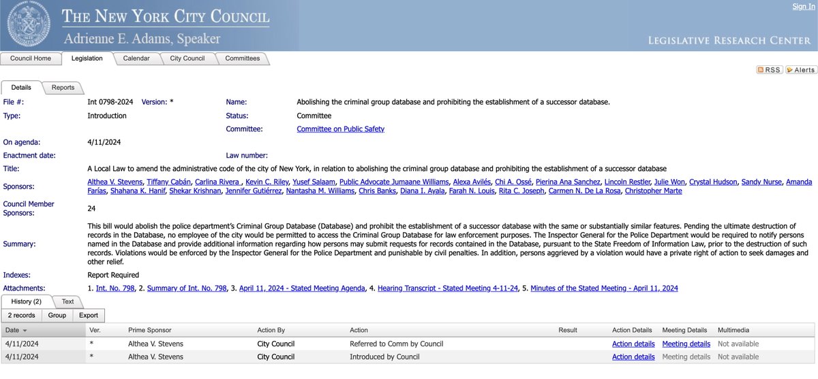Screen dimensions: 818x379
Task: Open the Council Home tab
Action: coord(31,59)
